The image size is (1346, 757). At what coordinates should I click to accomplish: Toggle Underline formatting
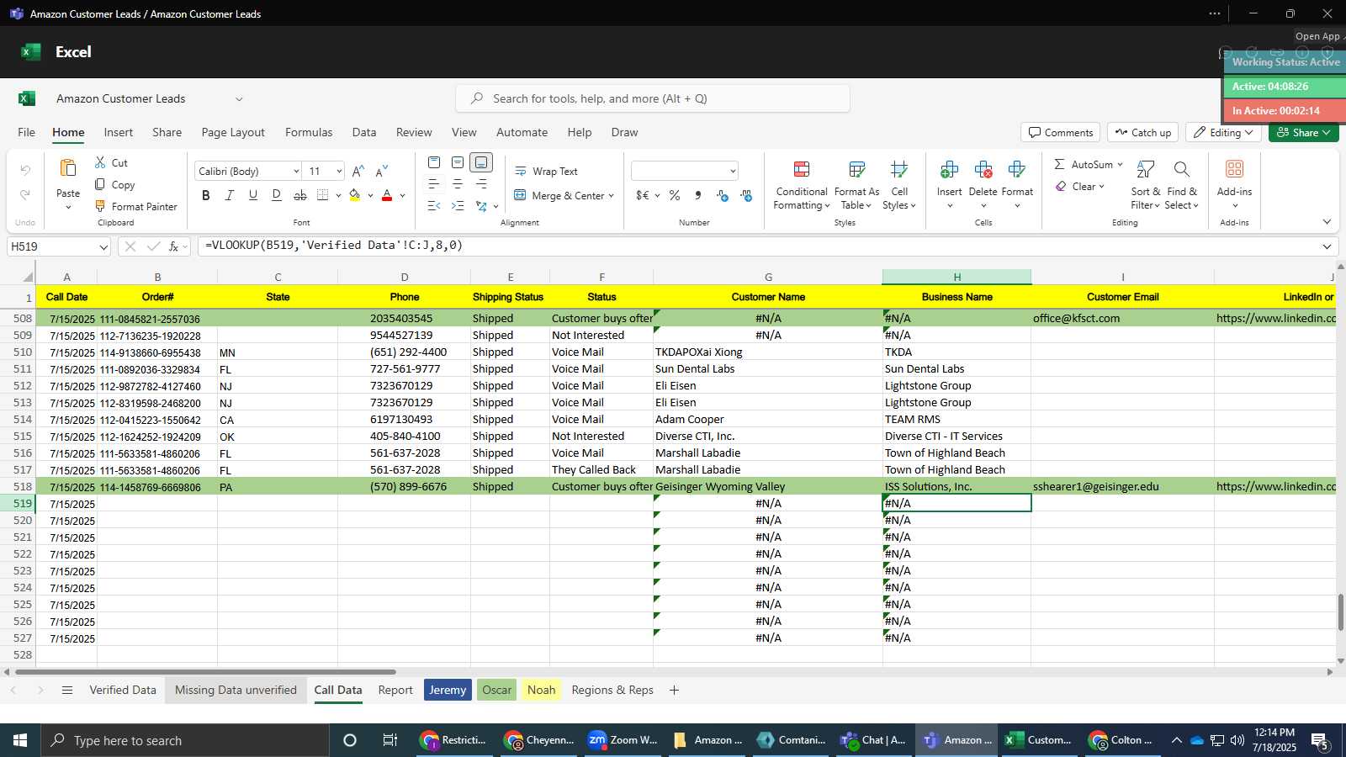tap(252, 195)
